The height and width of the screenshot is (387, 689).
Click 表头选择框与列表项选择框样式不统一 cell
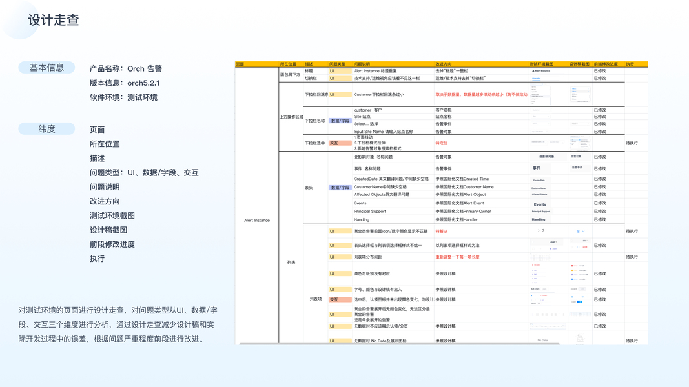click(387, 245)
